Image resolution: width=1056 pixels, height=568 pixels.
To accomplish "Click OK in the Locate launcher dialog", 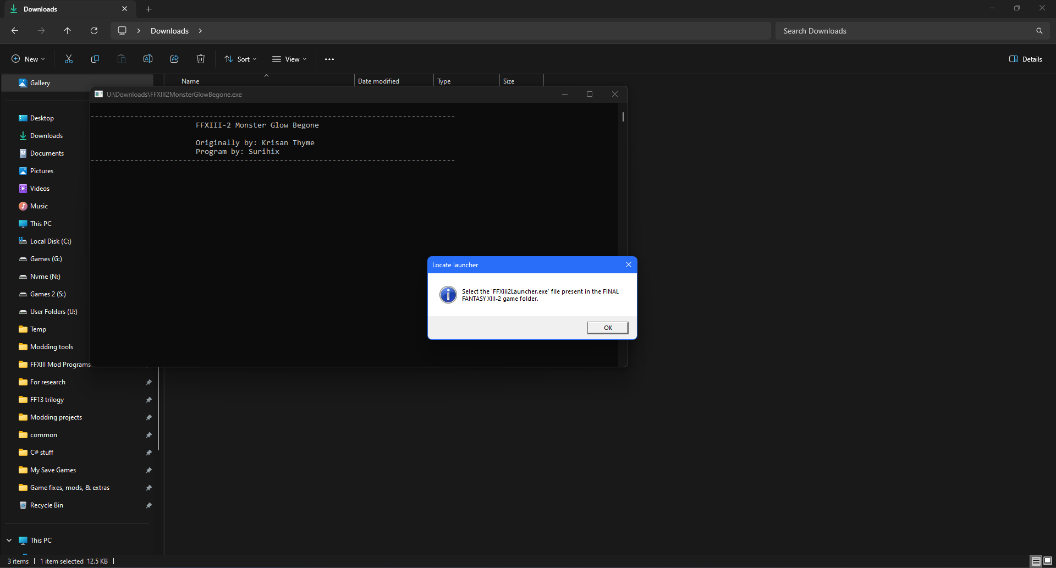I will (608, 328).
